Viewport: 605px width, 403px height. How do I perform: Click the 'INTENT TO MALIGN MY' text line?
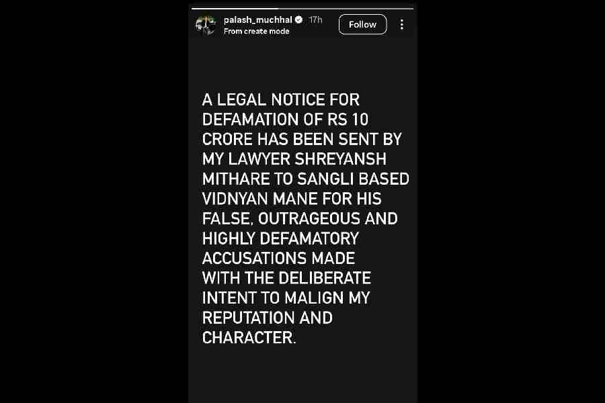click(286, 298)
